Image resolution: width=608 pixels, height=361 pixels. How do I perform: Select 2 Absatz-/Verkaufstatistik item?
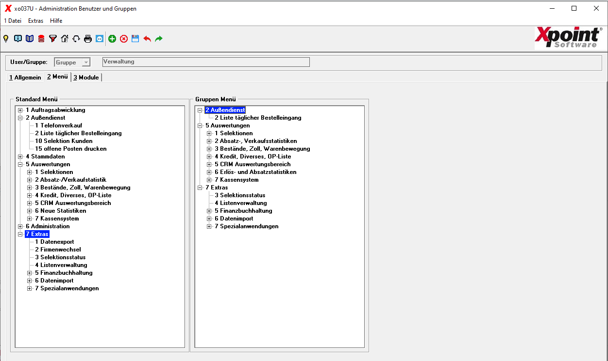click(70, 180)
